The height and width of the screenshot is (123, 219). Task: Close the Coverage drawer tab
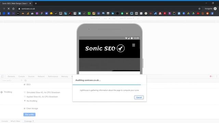point(33,121)
